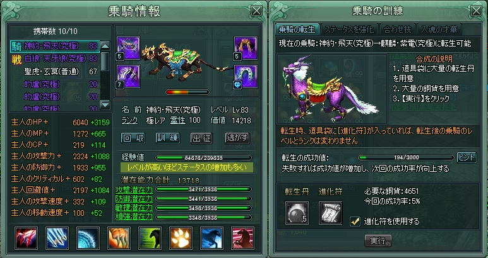Select the ice claw strike skill icon

(x=57, y=238)
